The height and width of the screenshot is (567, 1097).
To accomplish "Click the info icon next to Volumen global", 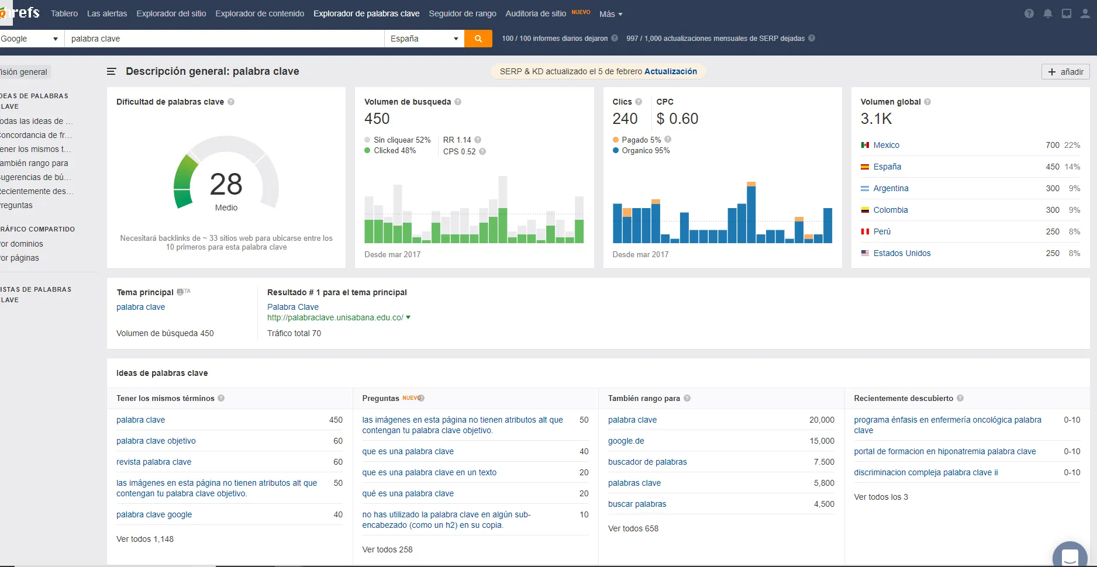I will [x=927, y=102].
